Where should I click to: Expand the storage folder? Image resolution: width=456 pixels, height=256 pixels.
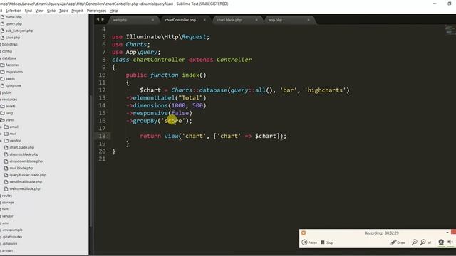pos(8,202)
